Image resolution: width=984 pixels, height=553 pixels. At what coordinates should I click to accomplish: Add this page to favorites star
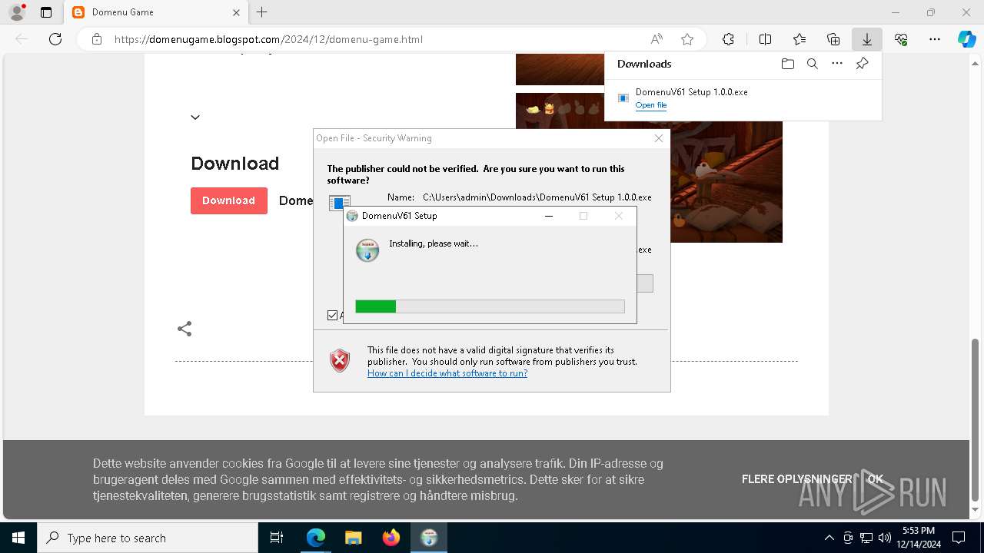pyautogui.click(x=687, y=39)
